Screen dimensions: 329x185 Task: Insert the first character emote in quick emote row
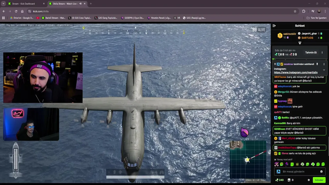click(x=276, y=164)
